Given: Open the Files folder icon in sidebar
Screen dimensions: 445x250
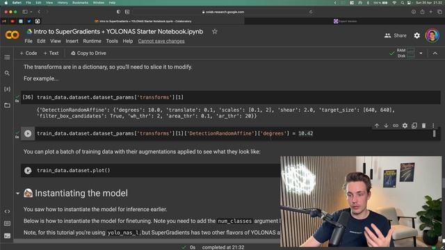Looking at the screenshot, I should point(7,105).
